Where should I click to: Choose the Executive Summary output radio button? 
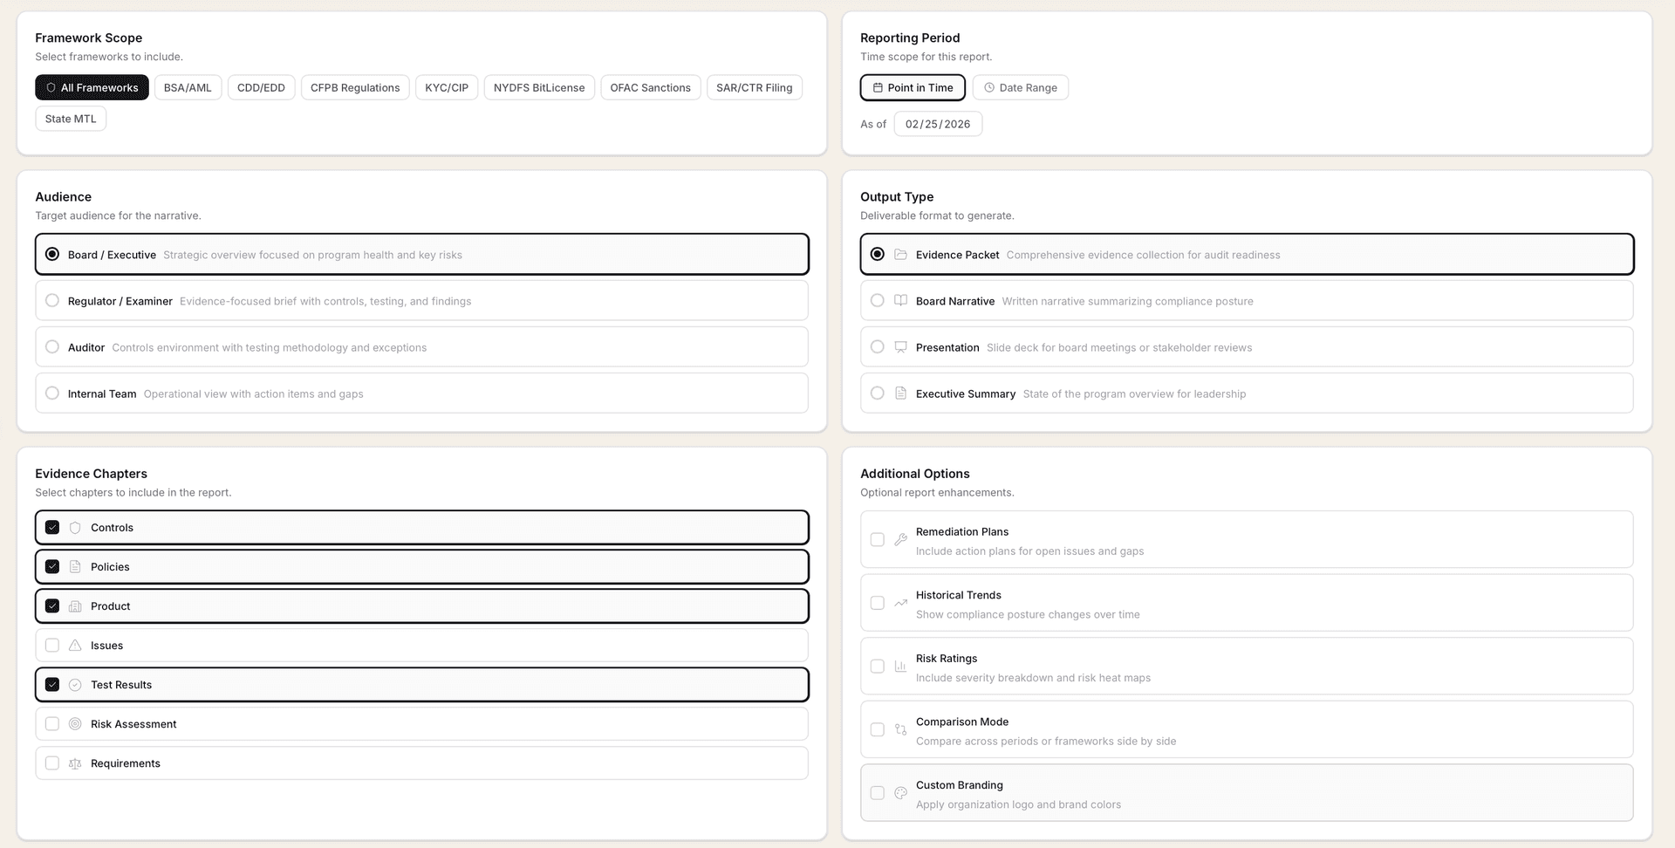[878, 393]
